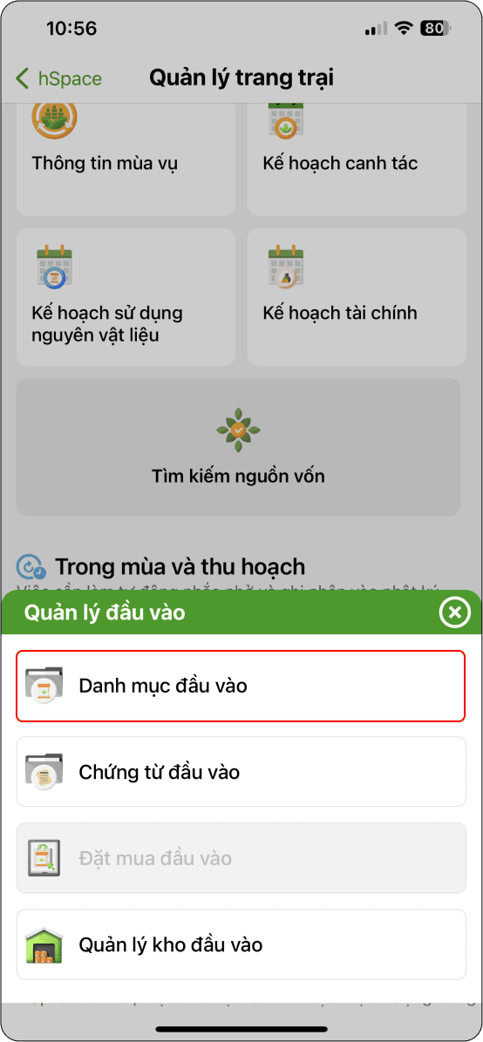This screenshot has width=483, height=1042.
Task: Tap the Chứng từ đầu vào folder icon
Action: [44, 772]
